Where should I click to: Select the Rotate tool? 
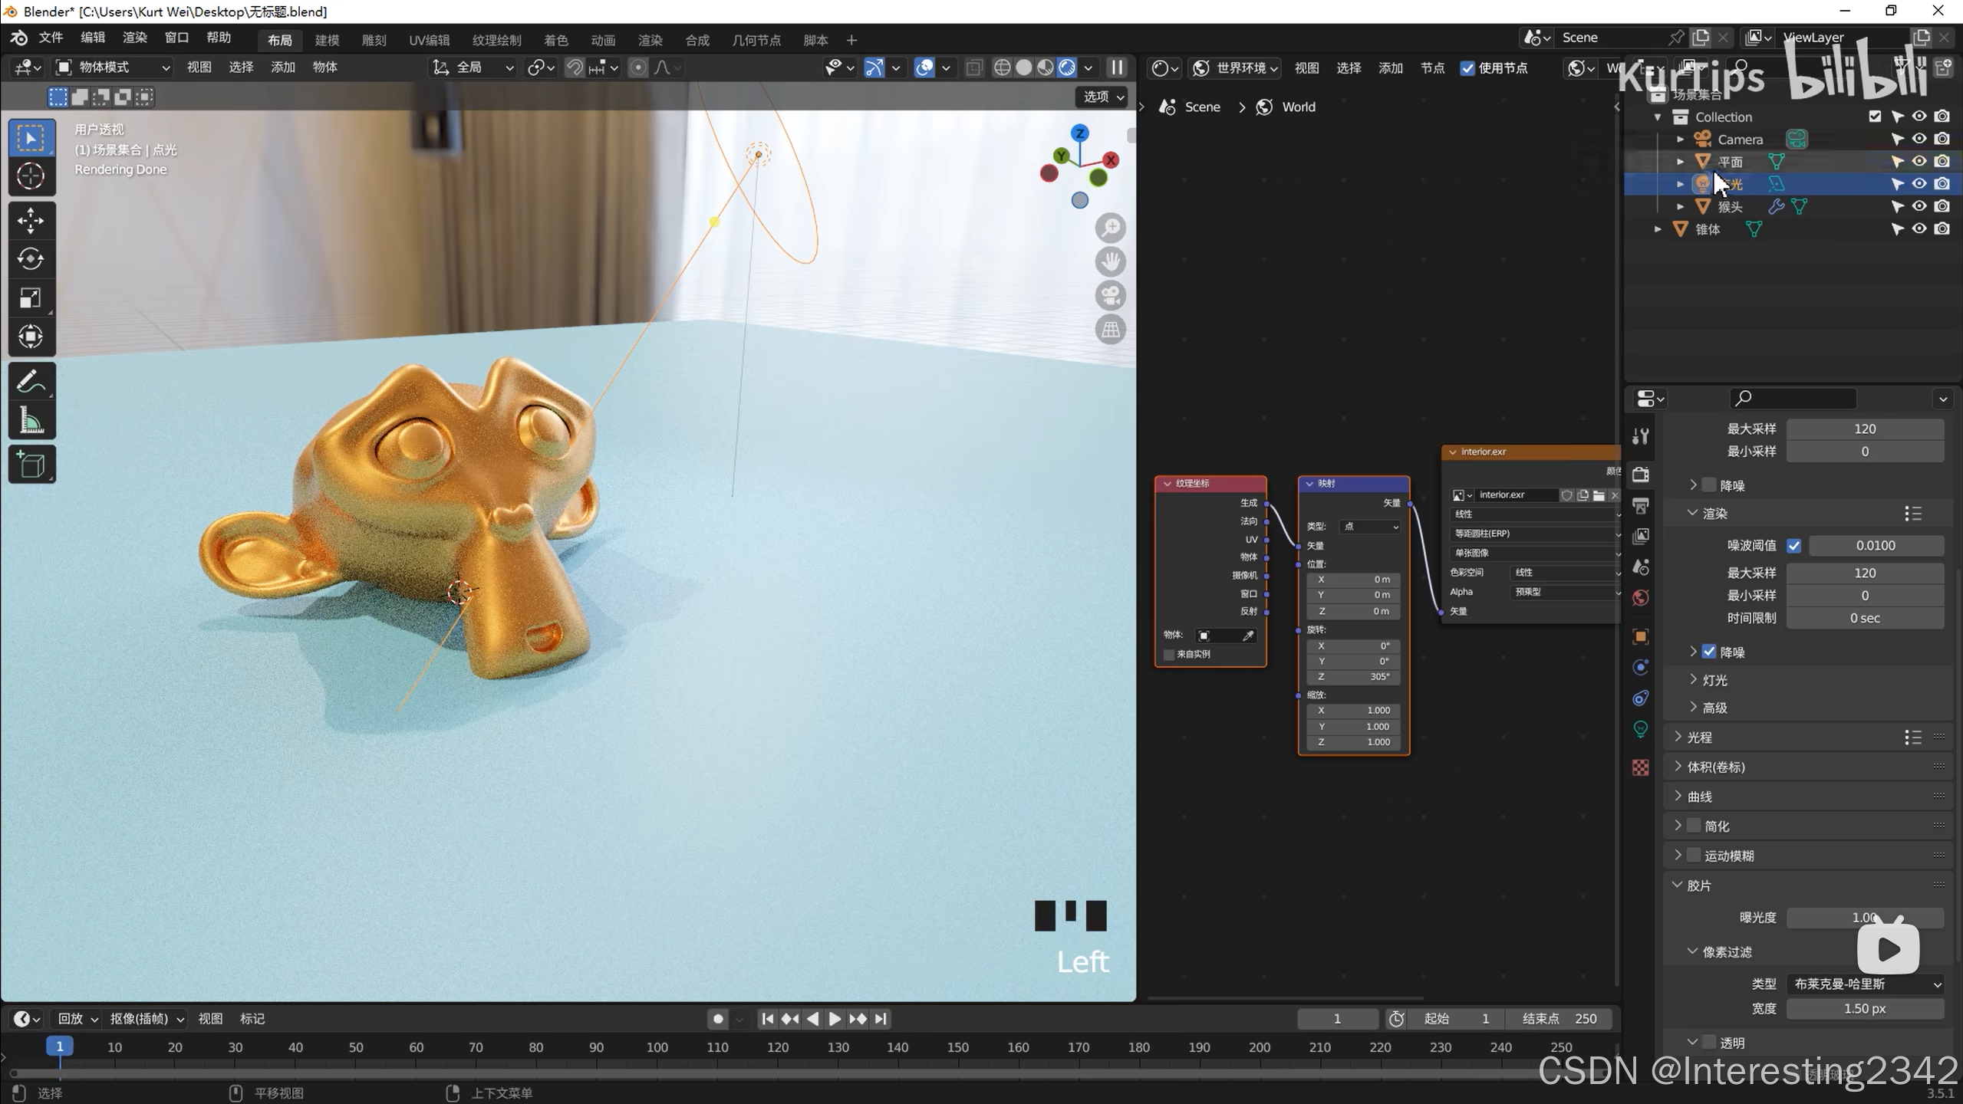(31, 259)
